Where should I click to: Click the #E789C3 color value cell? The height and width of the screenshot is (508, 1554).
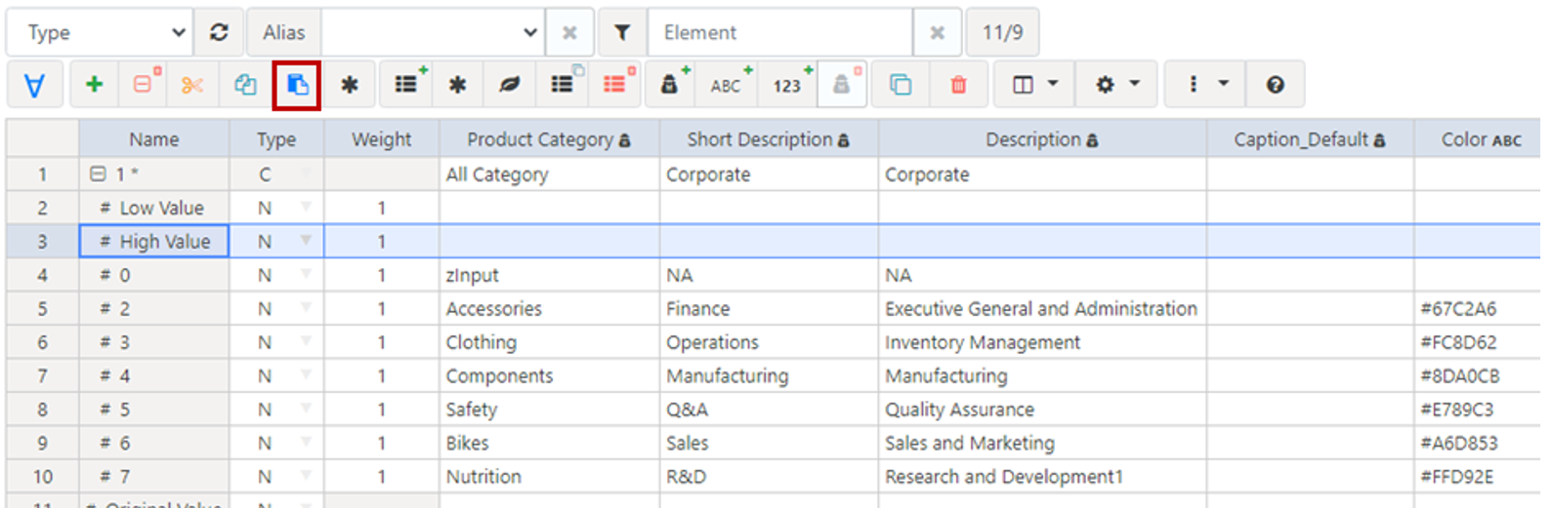tap(1478, 410)
